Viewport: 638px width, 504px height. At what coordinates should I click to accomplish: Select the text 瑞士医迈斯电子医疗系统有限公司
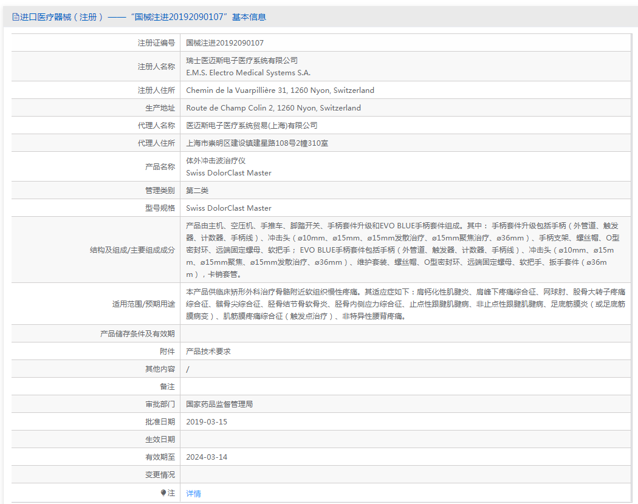pyautogui.click(x=242, y=61)
